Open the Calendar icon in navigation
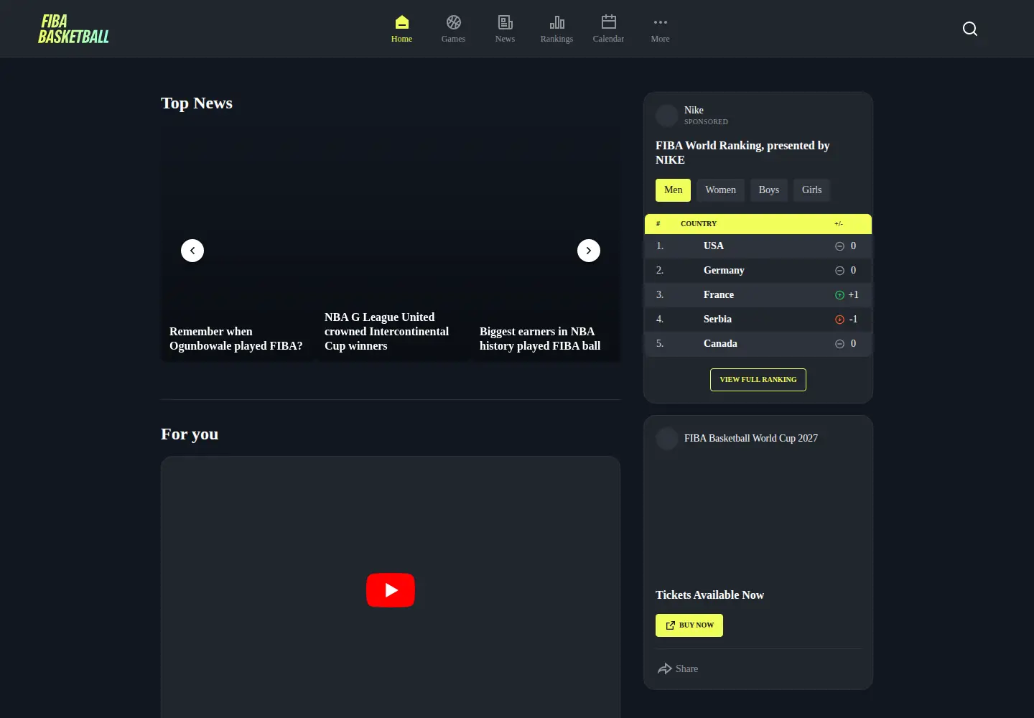The height and width of the screenshot is (718, 1034). click(x=608, y=22)
